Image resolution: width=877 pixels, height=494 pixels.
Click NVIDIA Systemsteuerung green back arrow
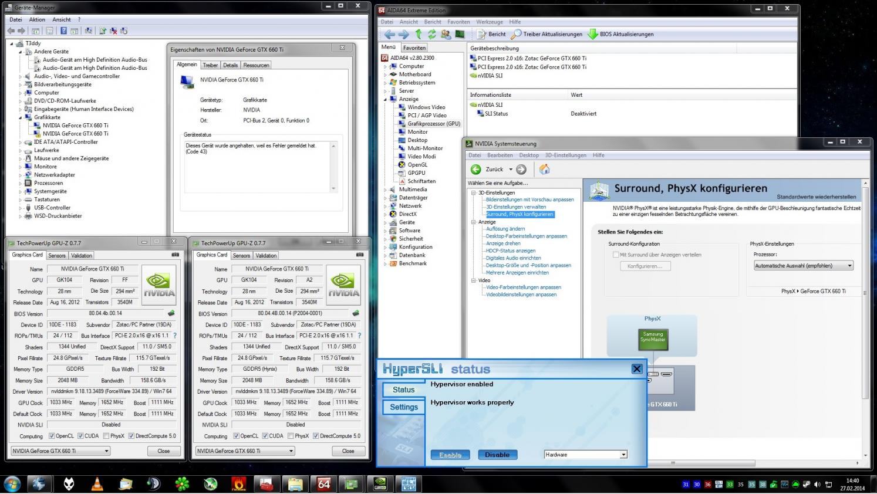[x=475, y=169]
